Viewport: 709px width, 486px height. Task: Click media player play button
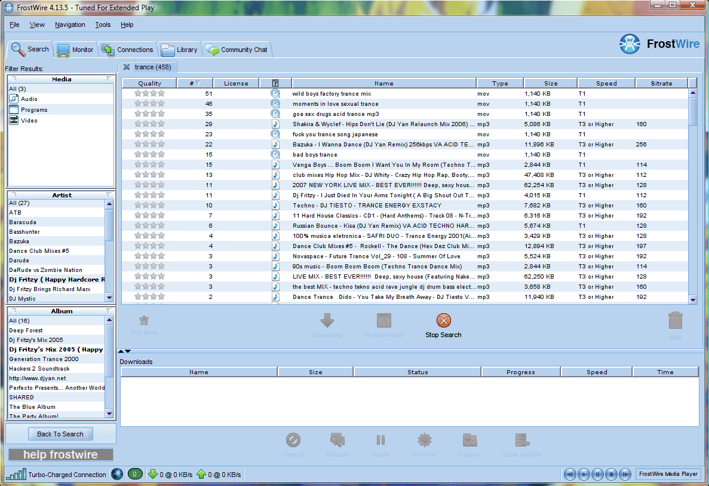pyautogui.click(x=584, y=474)
